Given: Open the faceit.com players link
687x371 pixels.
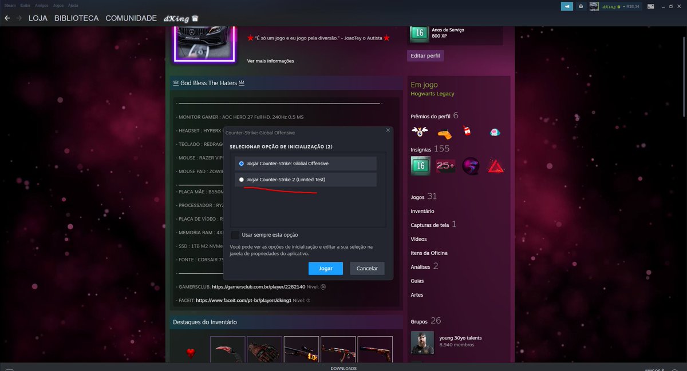Looking at the screenshot, I should coord(243,300).
